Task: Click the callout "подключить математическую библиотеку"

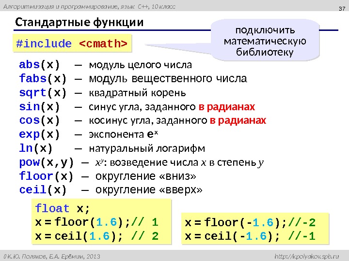Action: (265, 41)
